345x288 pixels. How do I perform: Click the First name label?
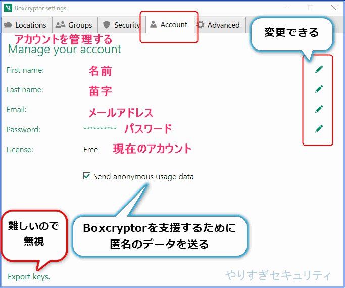pyautogui.click(x=25, y=70)
